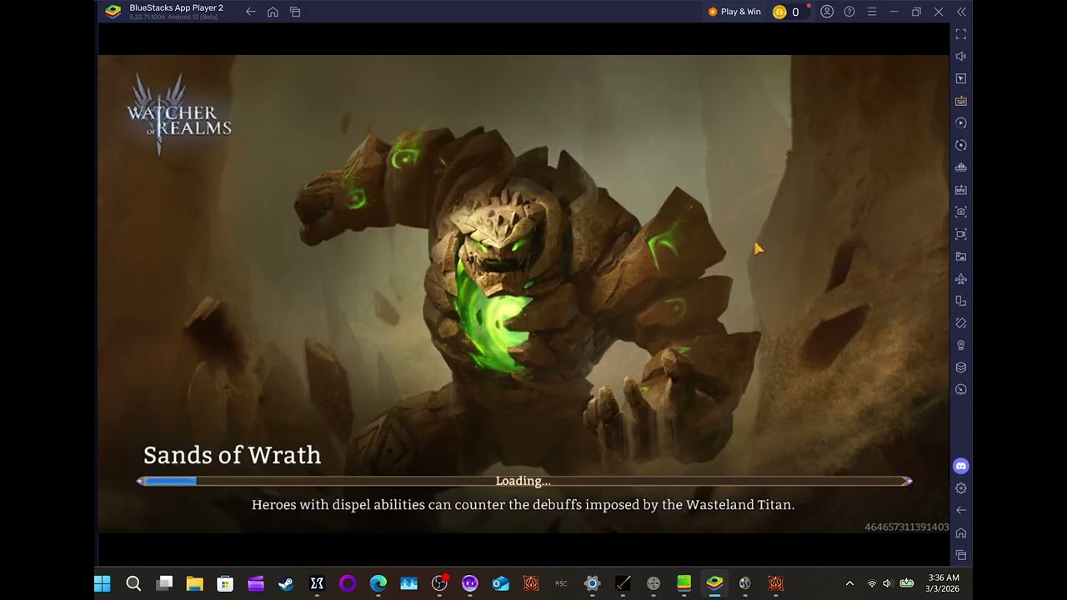Open the gauge performance icon
Image resolution: width=1067 pixels, height=600 pixels.
[961, 389]
